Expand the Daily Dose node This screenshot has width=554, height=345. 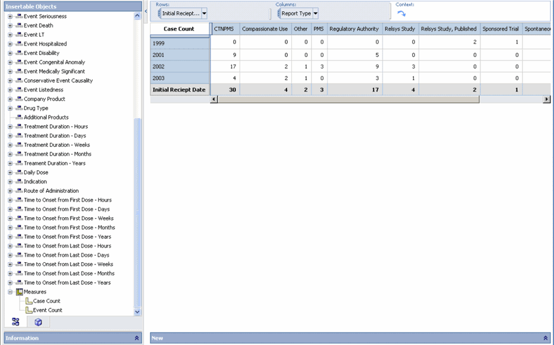pos(10,172)
